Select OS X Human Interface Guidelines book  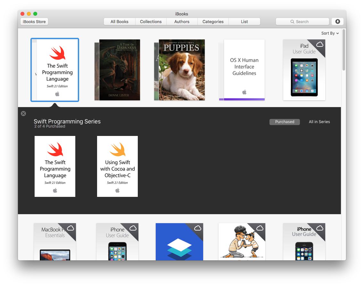click(242, 70)
